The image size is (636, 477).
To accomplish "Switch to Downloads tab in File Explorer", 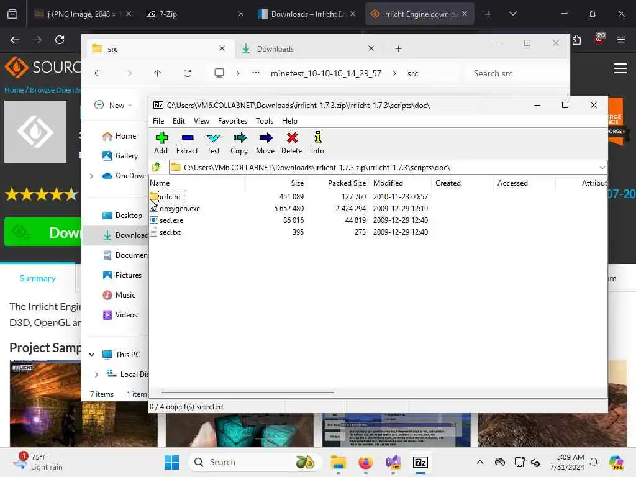I will pos(308,48).
